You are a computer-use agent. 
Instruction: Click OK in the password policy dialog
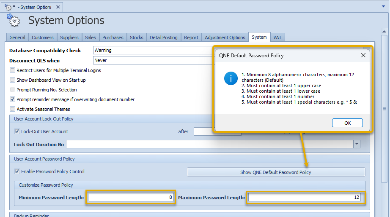347,123
